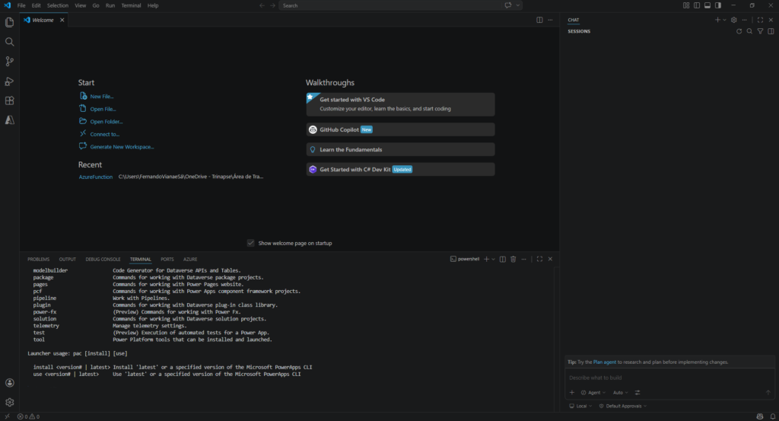Toggle the sessions side-by-side view icon
The height and width of the screenshot is (421, 779).
[x=771, y=31]
